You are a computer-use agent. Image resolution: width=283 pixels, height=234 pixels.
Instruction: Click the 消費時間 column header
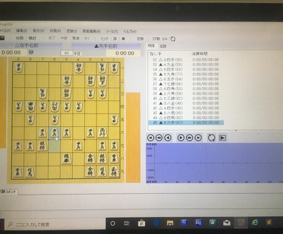point(199,54)
